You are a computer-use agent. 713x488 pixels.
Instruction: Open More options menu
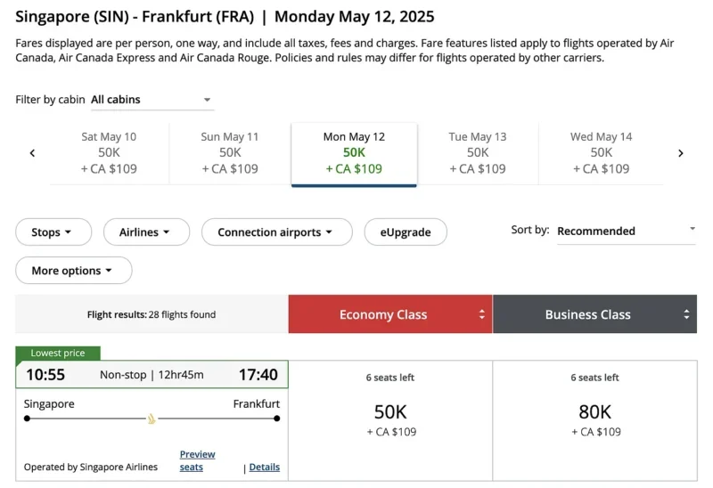(73, 271)
